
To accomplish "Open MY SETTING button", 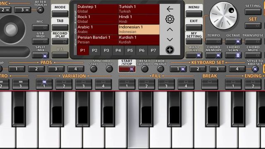I will coord(194,41).
